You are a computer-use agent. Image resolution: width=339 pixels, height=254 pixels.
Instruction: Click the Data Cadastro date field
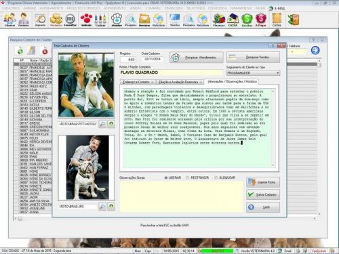coord(153,59)
